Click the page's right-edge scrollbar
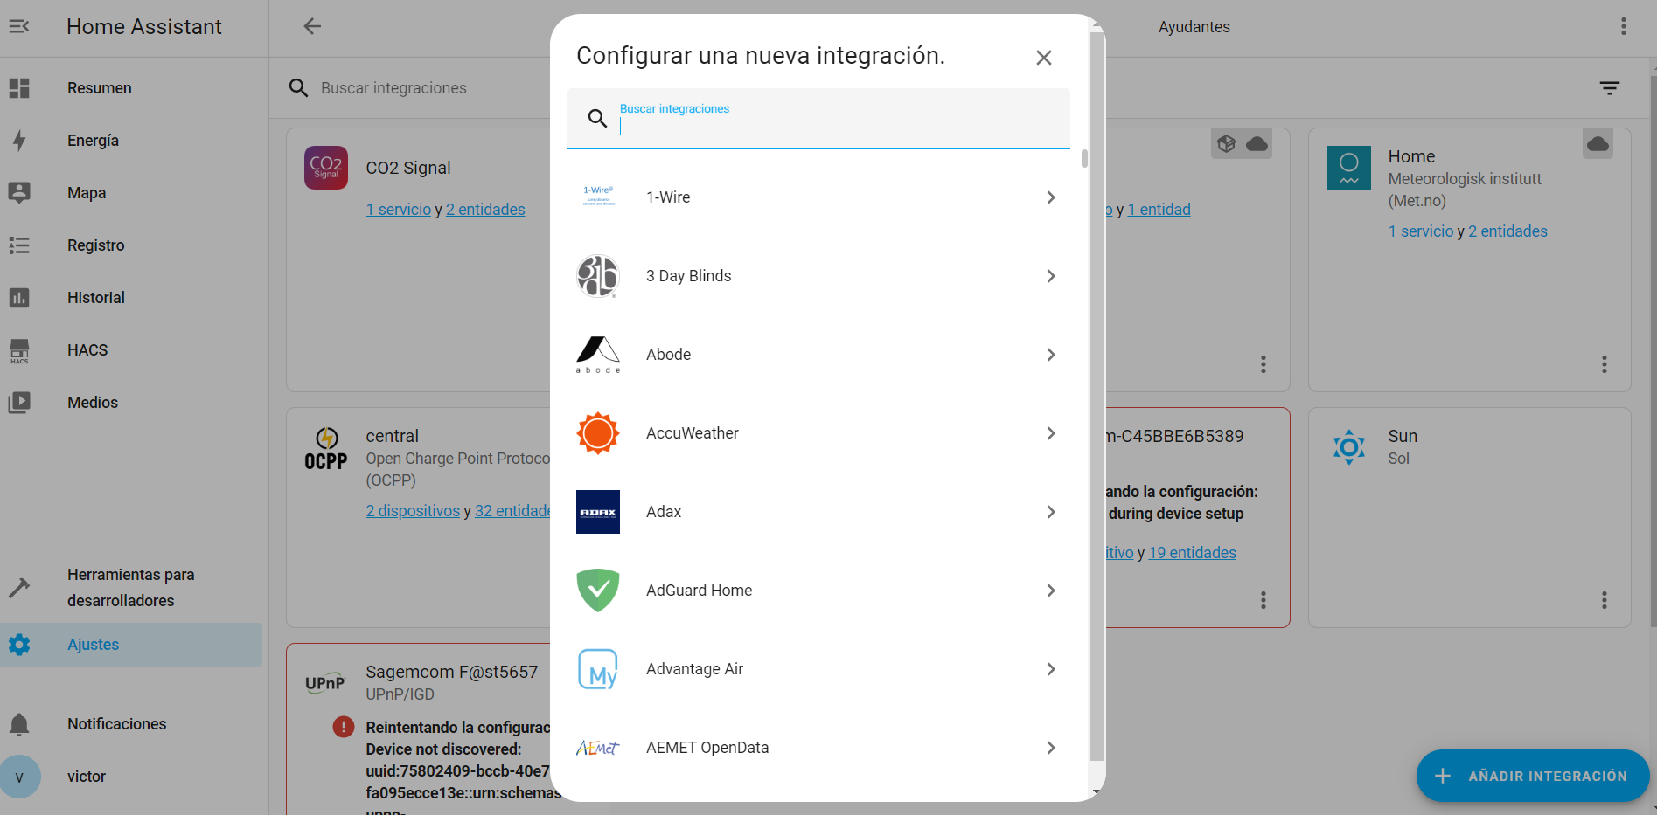This screenshot has height=815, width=1657. coord(1653,349)
